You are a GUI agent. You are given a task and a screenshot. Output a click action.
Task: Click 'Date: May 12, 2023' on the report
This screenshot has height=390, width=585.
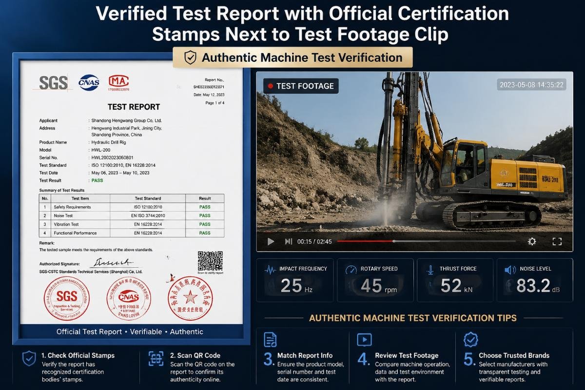pyautogui.click(x=209, y=95)
